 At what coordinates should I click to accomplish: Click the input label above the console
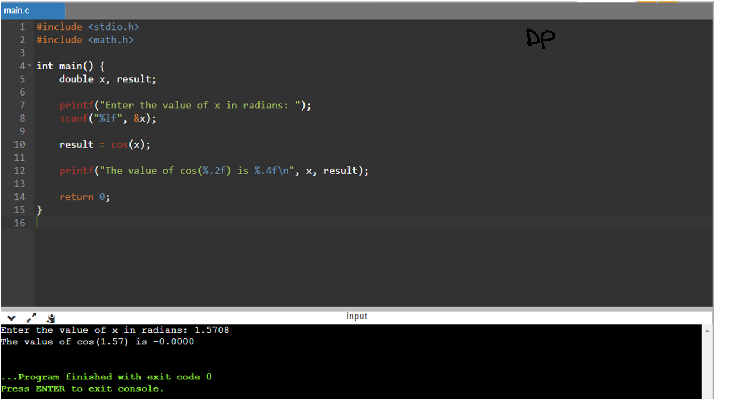[357, 316]
